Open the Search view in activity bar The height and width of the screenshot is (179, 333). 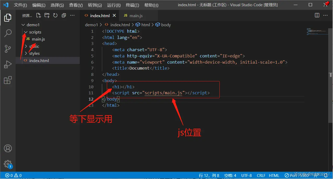point(8,33)
